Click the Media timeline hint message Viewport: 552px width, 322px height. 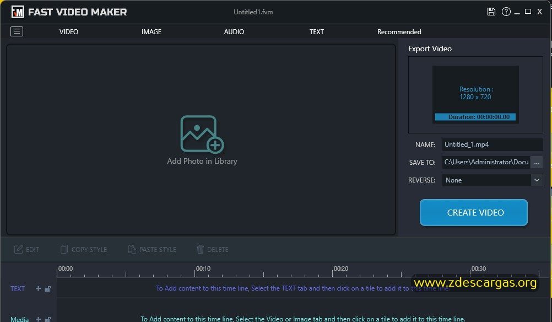[x=303, y=319]
